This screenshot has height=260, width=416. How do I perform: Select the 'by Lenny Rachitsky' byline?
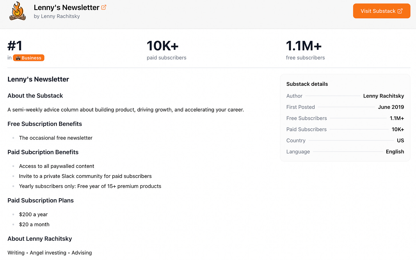pos(57,16)
